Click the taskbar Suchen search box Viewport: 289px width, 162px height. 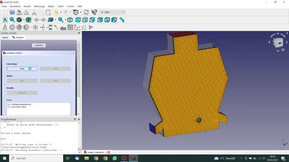pos(36,158)
